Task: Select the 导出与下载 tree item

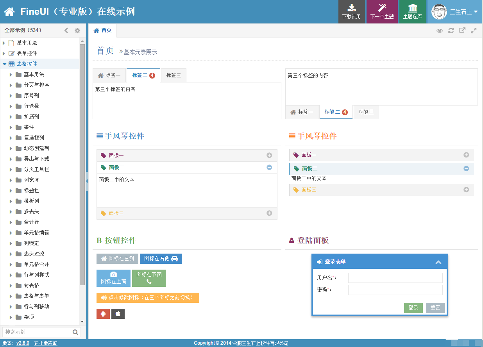Action: (39, 159)
